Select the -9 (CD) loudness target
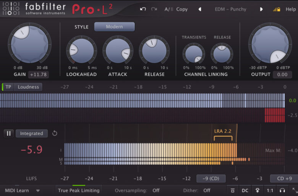This screenshot has width=298, height=196. point(211,178)
